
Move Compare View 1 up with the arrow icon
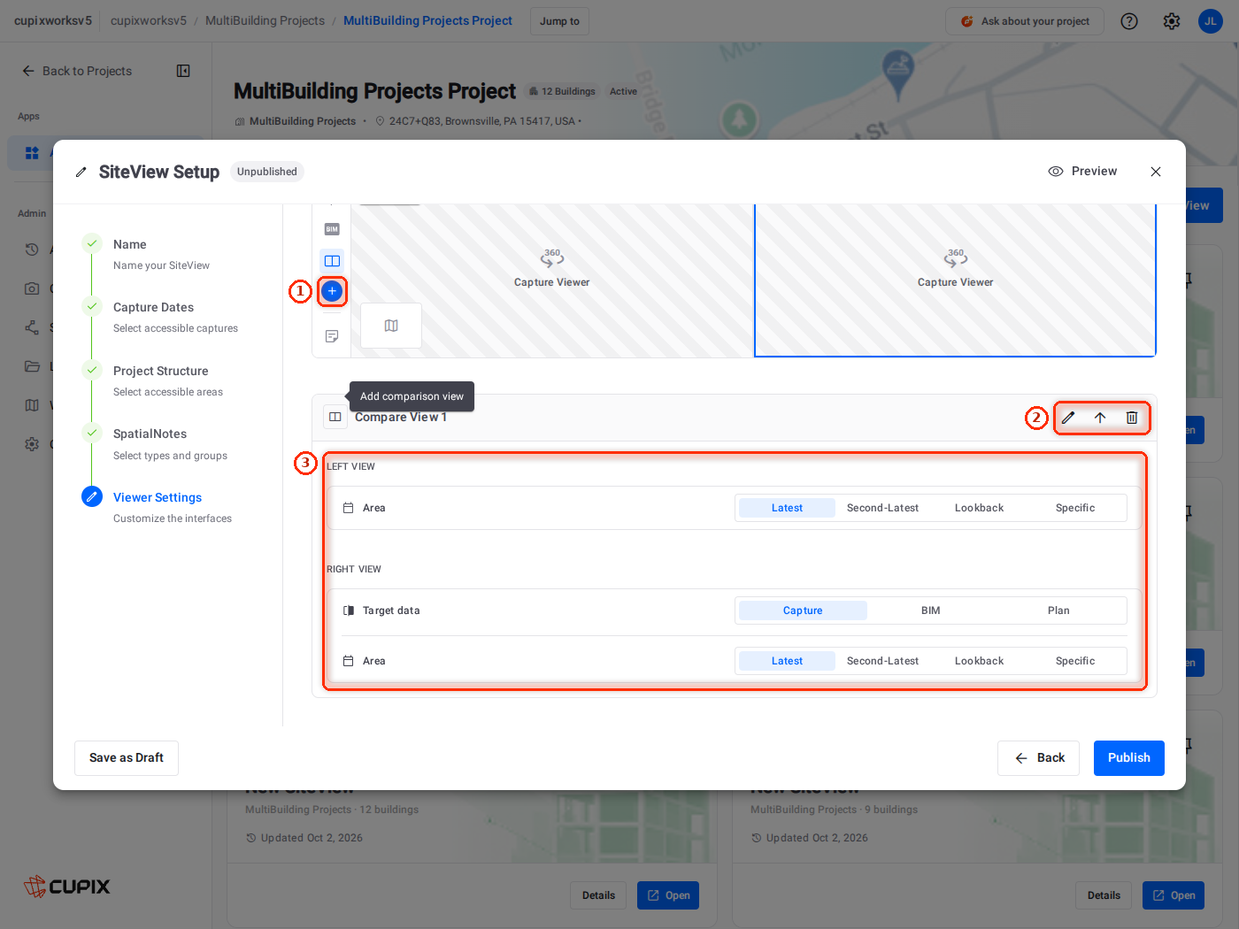pyautogui.click(x=1100, y=418)
